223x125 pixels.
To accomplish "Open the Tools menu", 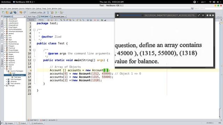I will pyautogui.click(x=49, y=9).
